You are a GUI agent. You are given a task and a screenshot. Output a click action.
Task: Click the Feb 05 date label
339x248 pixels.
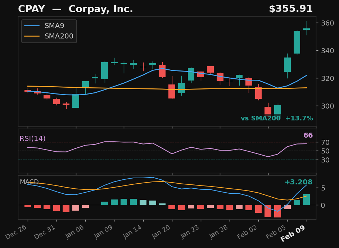(x=276, y=232)
